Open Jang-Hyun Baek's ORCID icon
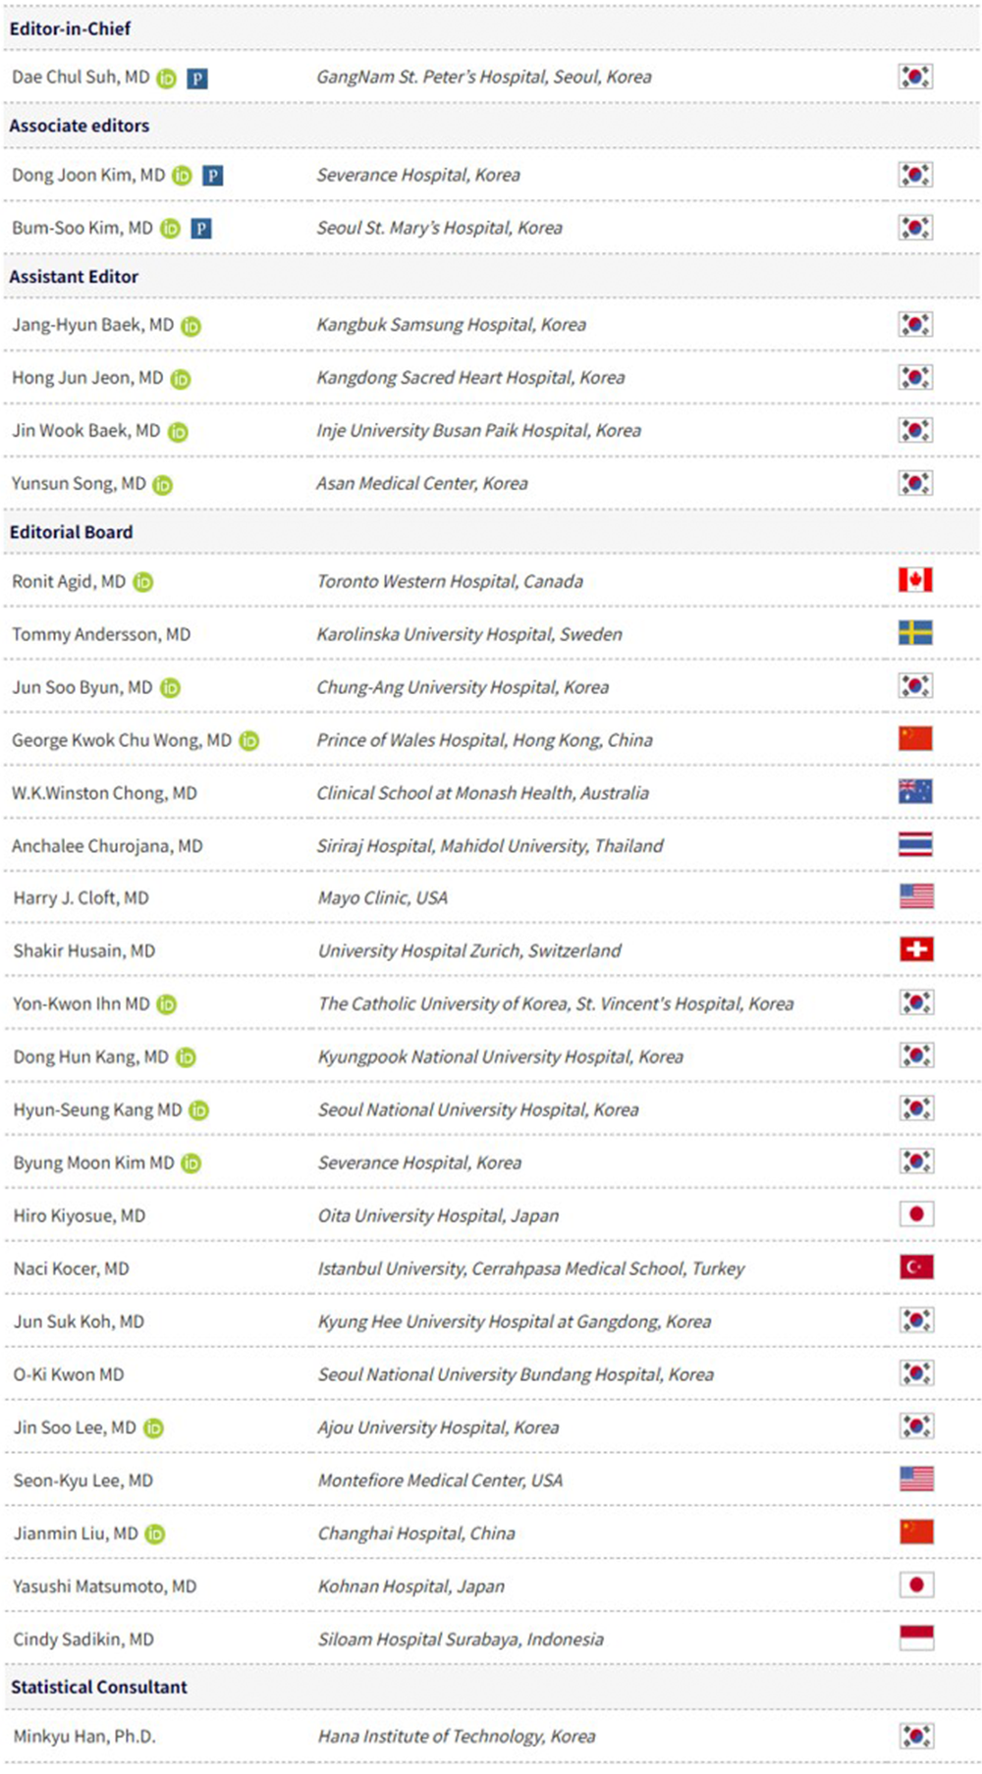 (191, 326)
